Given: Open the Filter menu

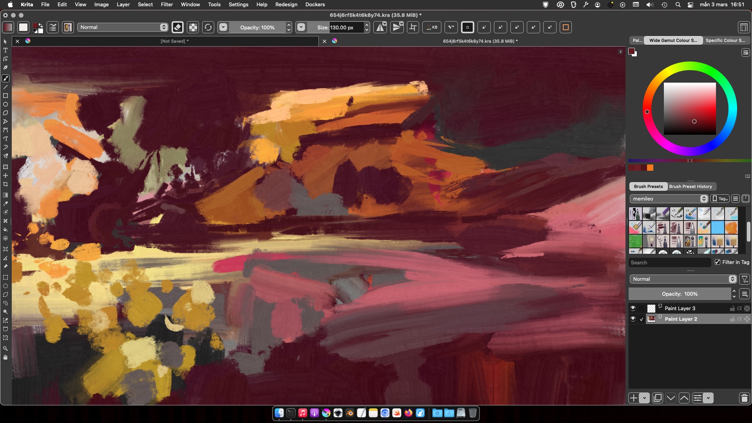Looking at the screenshot, I should (166, 5).
